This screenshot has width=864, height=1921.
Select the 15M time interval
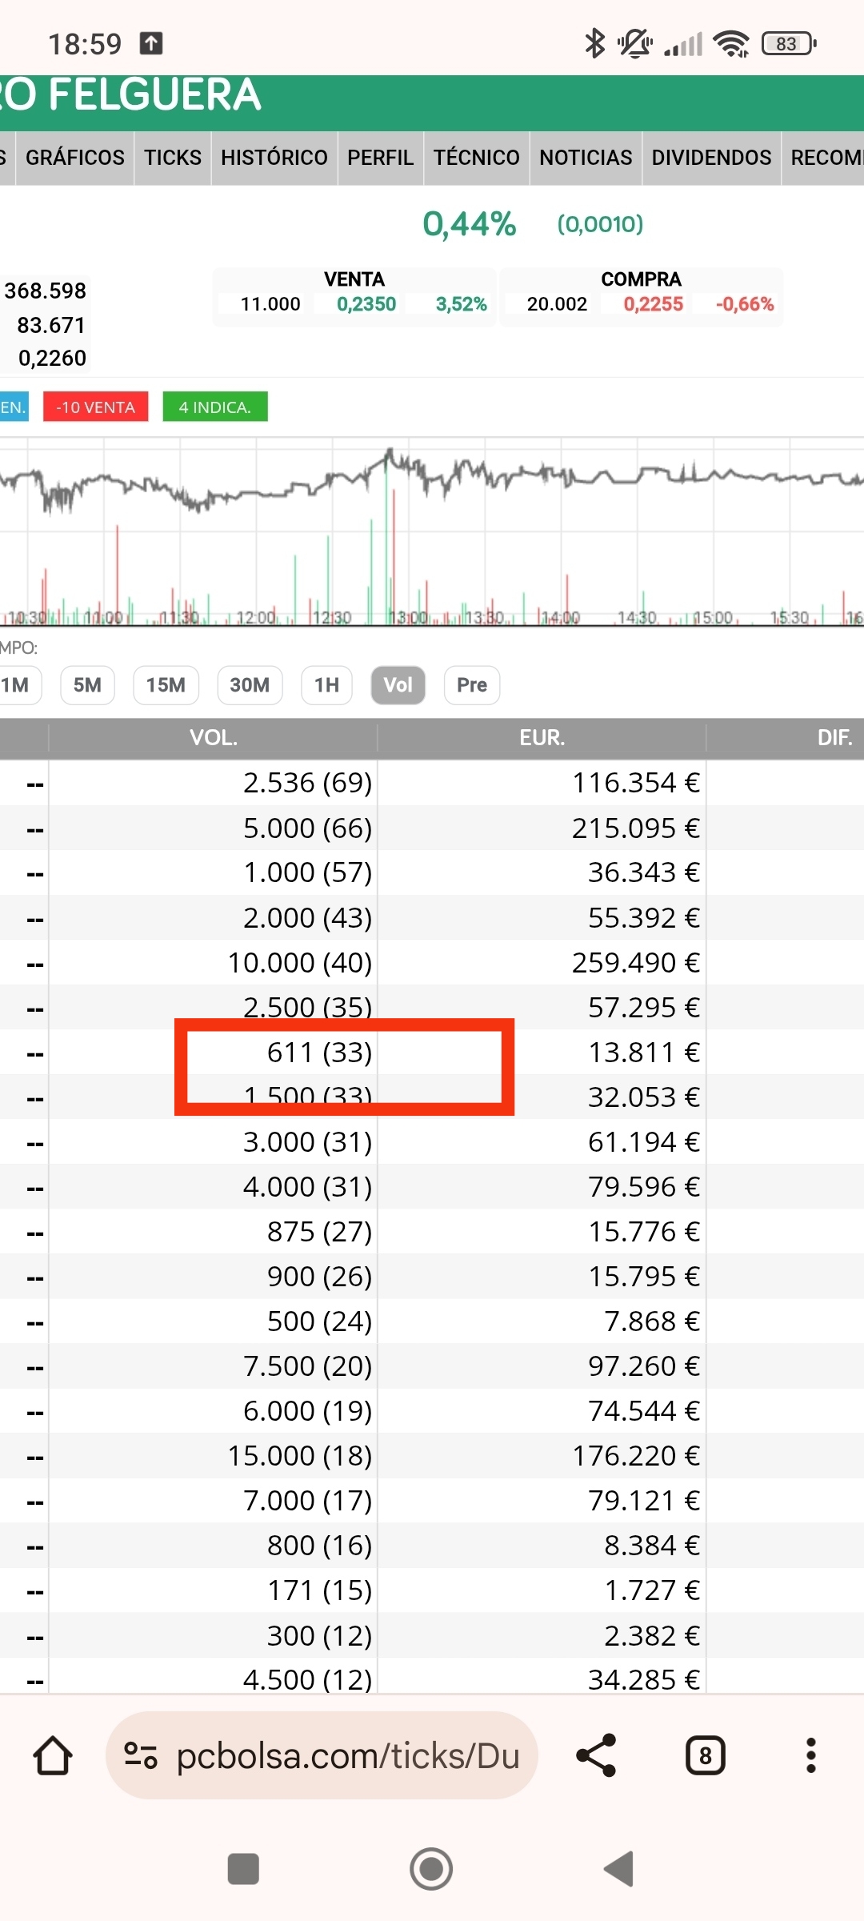(166, 685)
